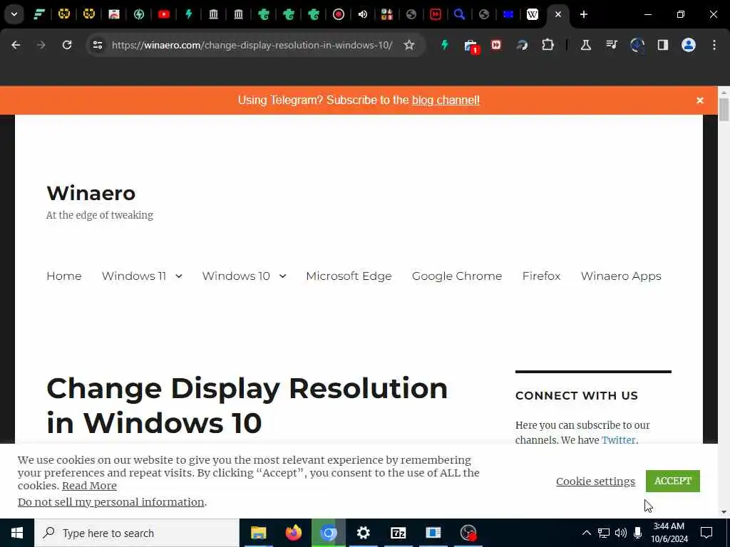Focus the taskbar search box
The width and height of the screenshot is (730, 547).
(137, 533)
